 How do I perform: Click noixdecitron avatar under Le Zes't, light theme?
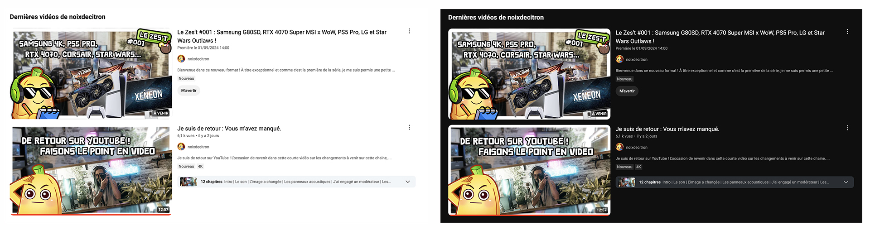point(181,59)
